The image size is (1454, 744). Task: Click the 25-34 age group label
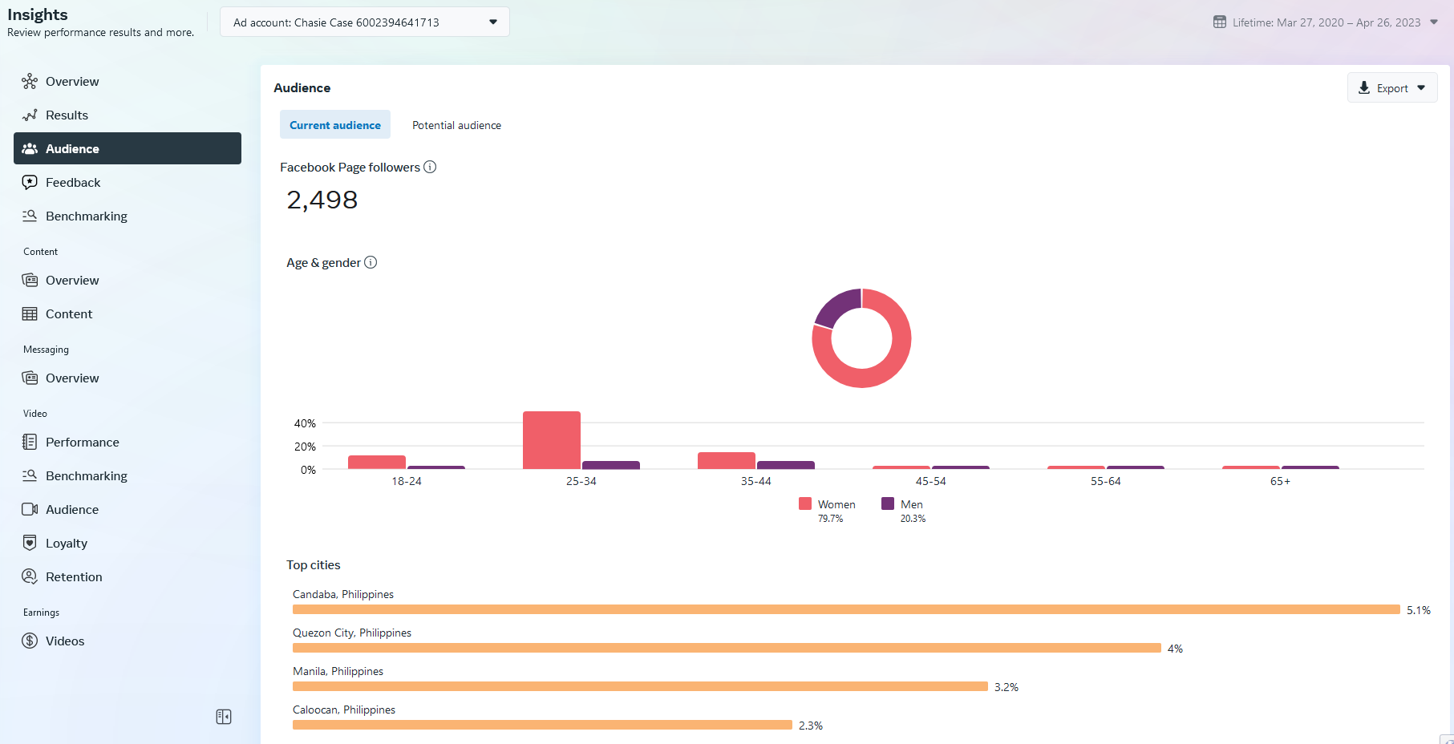click(581, 481)
